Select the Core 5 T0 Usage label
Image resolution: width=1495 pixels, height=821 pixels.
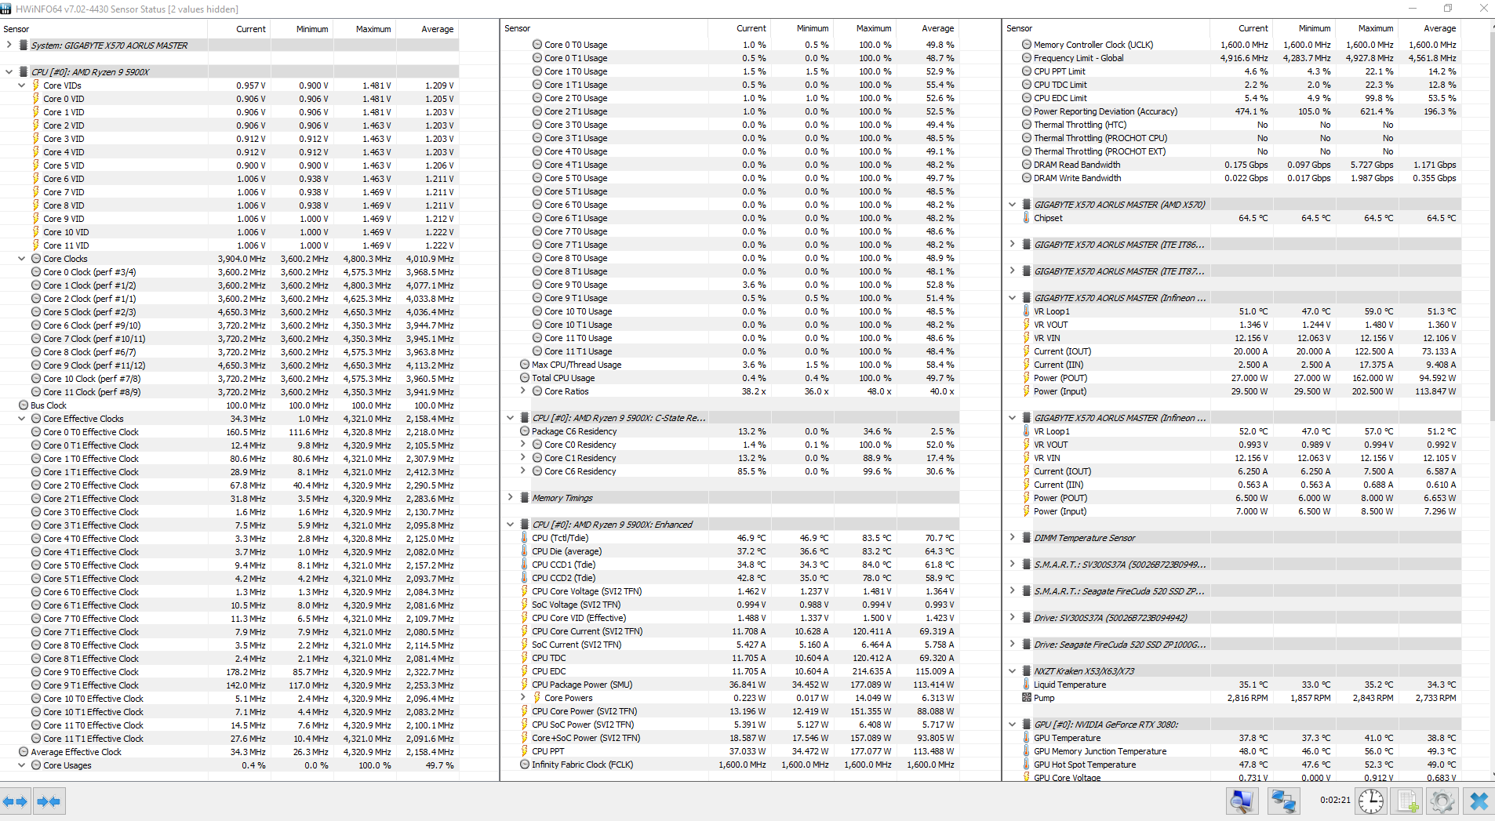(x=576, y=178)
